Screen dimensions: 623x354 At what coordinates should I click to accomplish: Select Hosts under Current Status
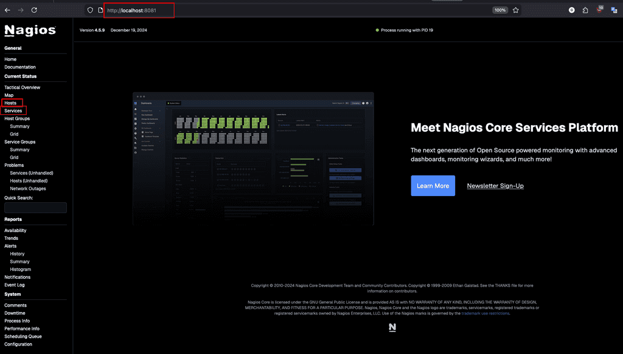[11, 103]
